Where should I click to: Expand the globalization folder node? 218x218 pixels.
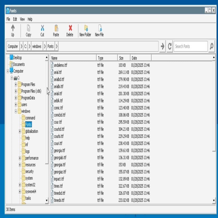tap(20, 131)
